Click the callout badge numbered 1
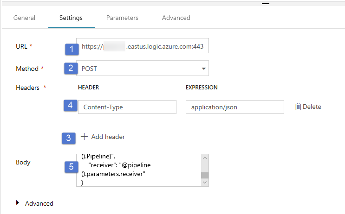 point(71,48)
